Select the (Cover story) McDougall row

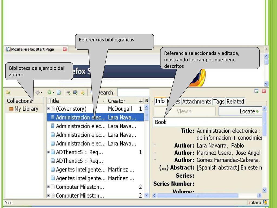point(95,109)
